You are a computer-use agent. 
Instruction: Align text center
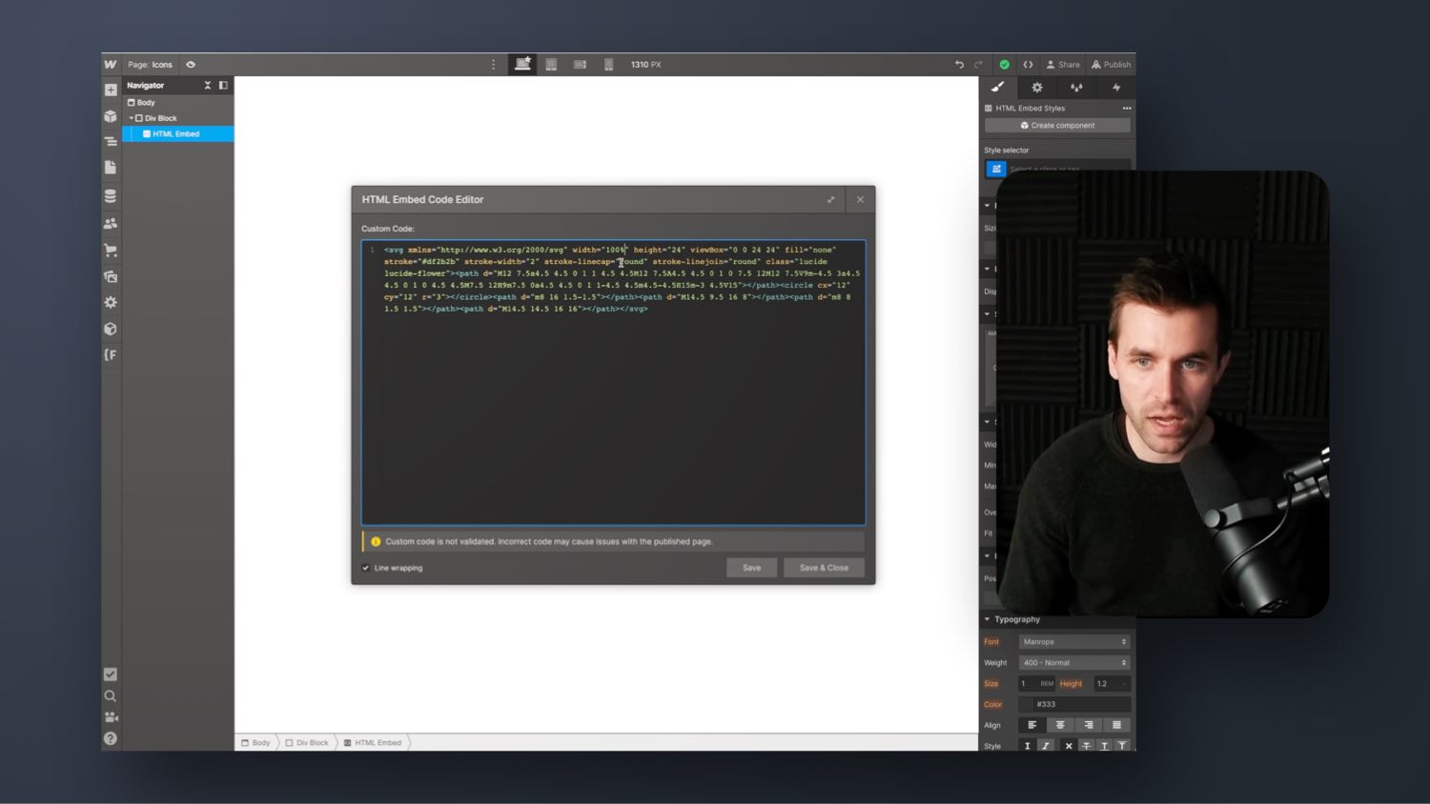1060,725
